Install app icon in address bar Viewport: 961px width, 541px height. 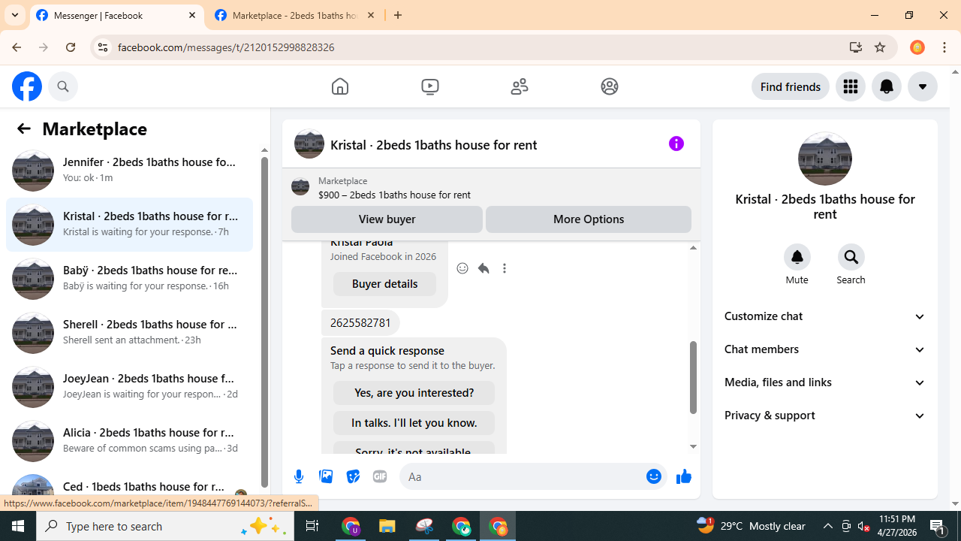coord(855,47)
